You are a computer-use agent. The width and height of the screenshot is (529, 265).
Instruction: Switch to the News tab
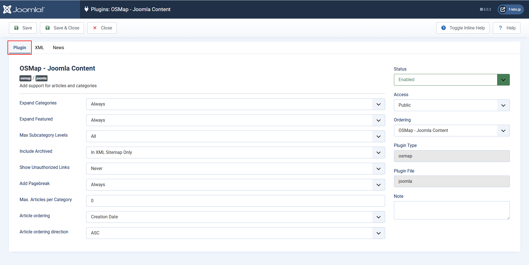tap(58, 47)
